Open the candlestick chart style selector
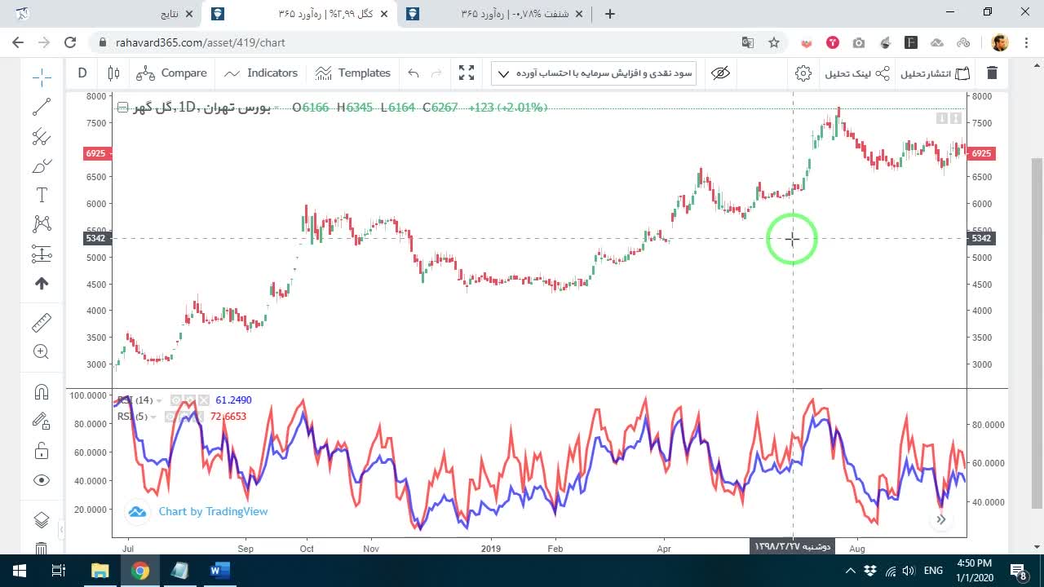Viewport: 1044px width, 587px height. tap(113, 73)
